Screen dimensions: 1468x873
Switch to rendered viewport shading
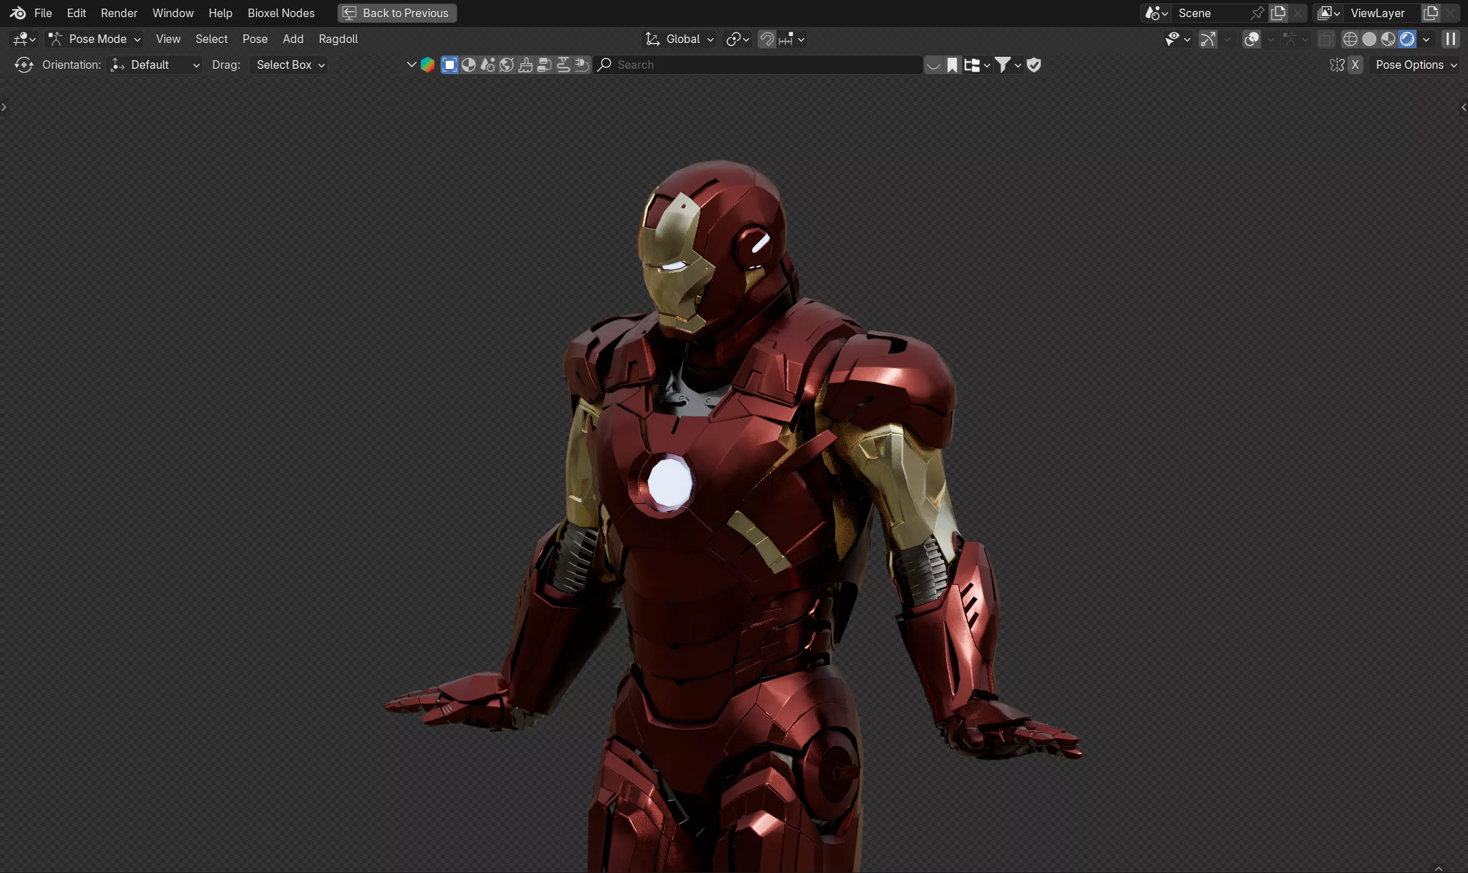click(x=1407, y=39)
